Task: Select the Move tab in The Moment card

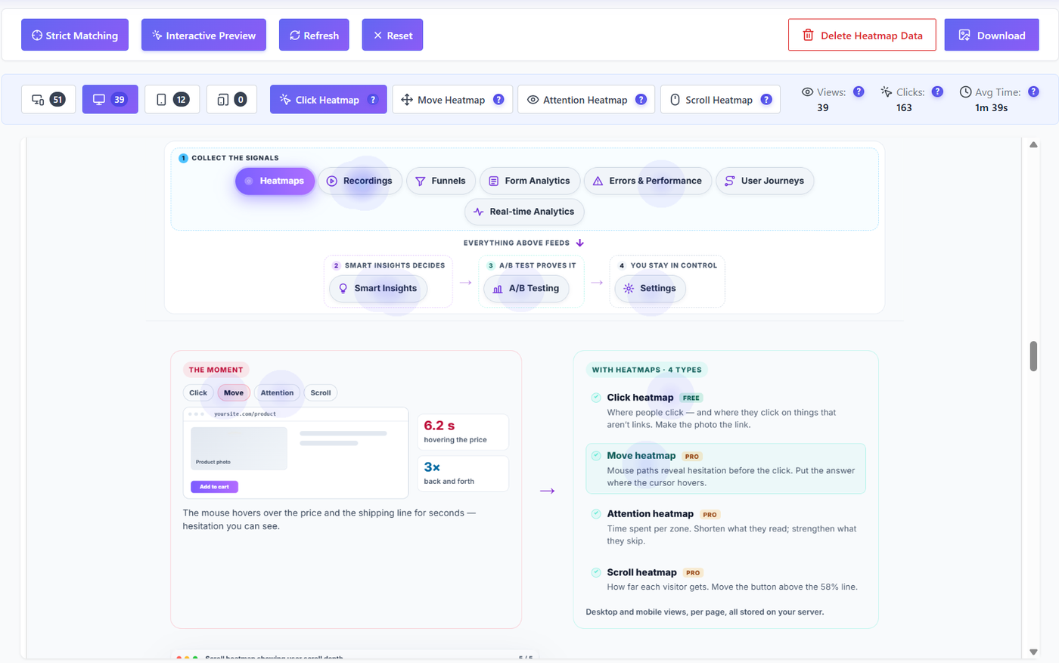Action: (x=234, y=393)
